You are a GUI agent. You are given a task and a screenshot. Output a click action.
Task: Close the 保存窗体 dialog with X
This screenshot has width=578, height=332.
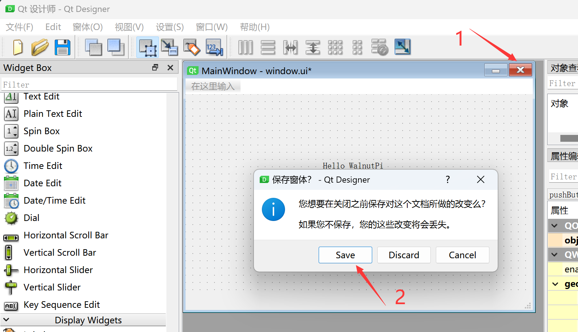click(480, 180)
